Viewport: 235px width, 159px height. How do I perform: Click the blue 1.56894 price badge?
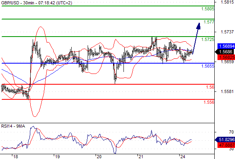coord(226,46)
